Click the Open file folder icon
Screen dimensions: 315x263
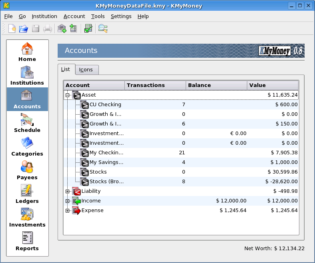coord(24,28)
